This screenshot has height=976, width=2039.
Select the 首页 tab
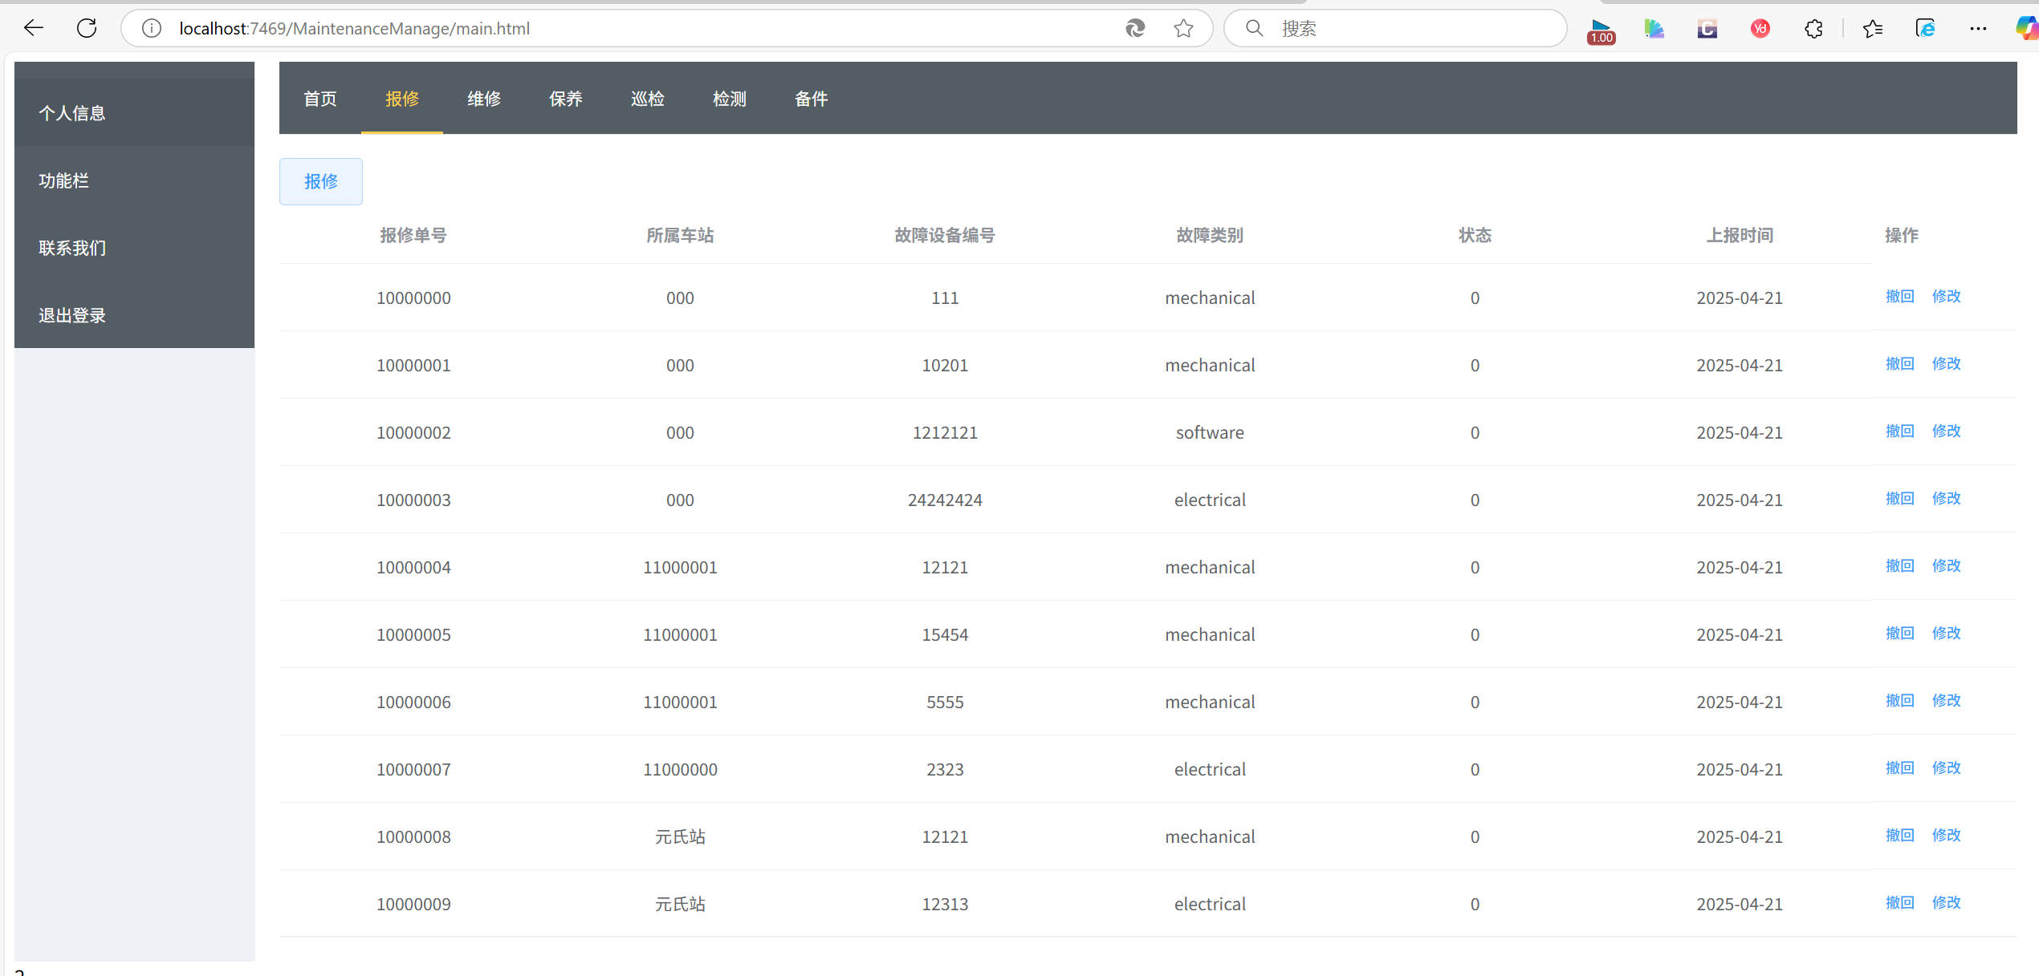(x=320, y=99)
